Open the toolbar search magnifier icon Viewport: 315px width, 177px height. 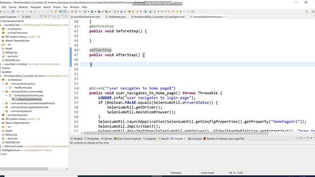307,12
